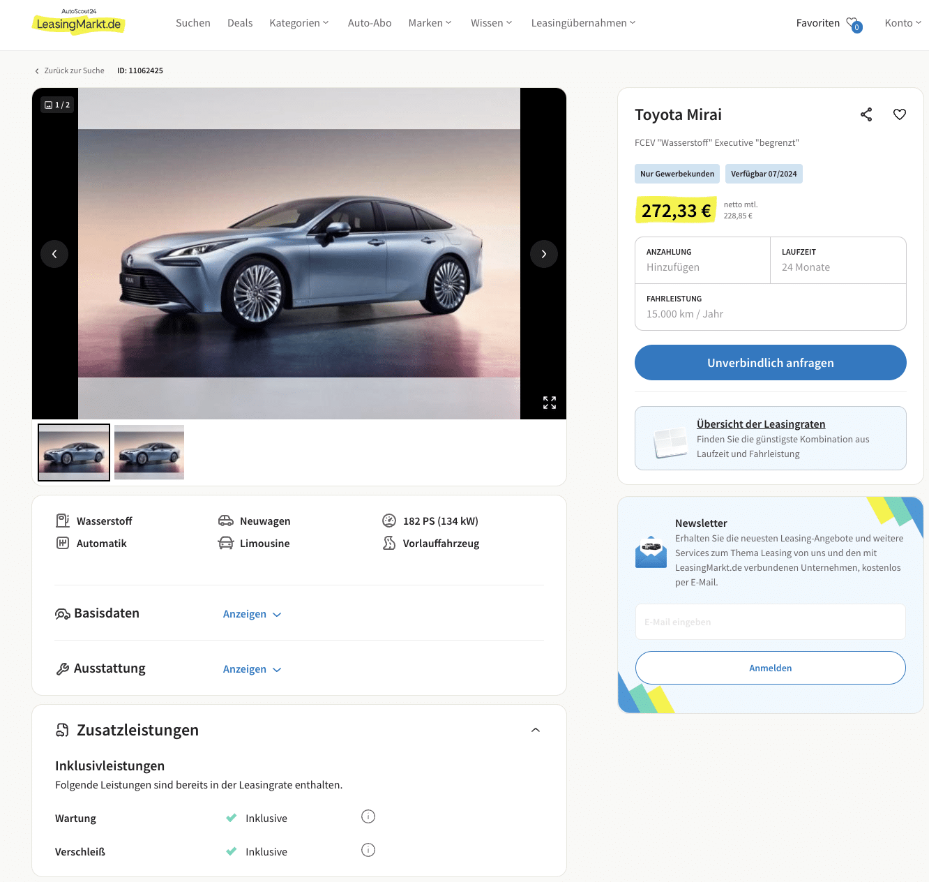
Task: Open the Fahrleistung 15.000 km selector
Action: click(x=771, y=307)
